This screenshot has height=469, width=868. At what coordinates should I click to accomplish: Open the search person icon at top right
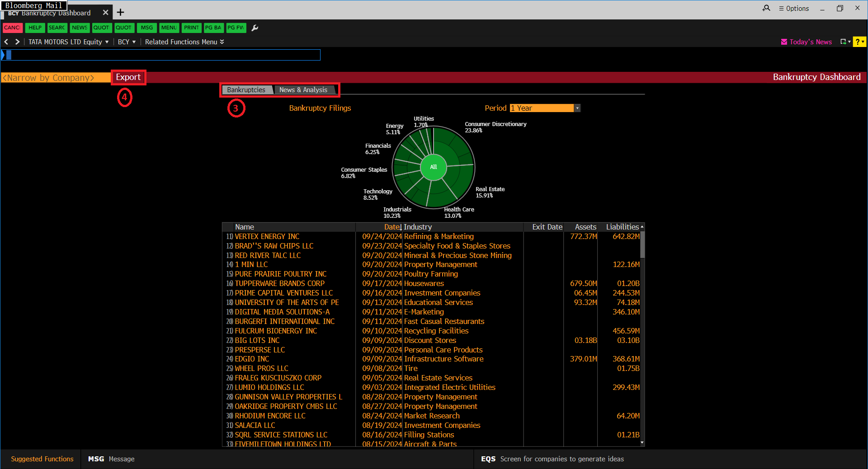coord(766,8)
